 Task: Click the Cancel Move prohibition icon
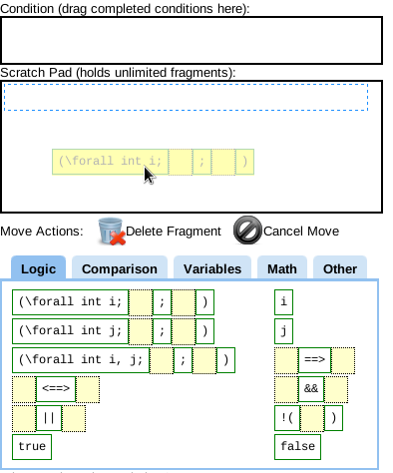(247, 231)
